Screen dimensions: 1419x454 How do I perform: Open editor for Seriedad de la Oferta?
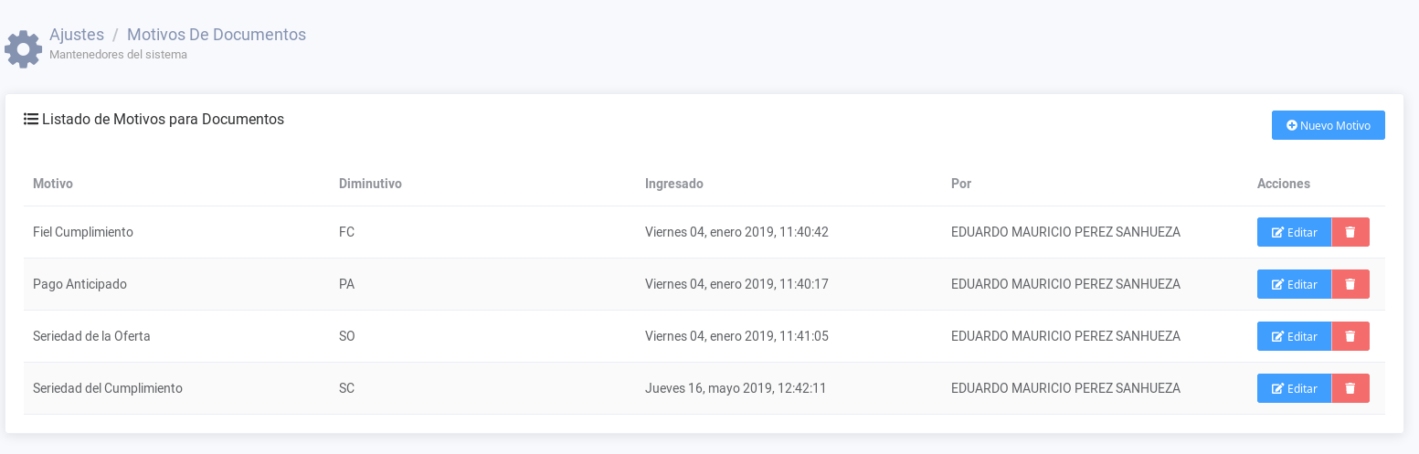[1294, 336]
